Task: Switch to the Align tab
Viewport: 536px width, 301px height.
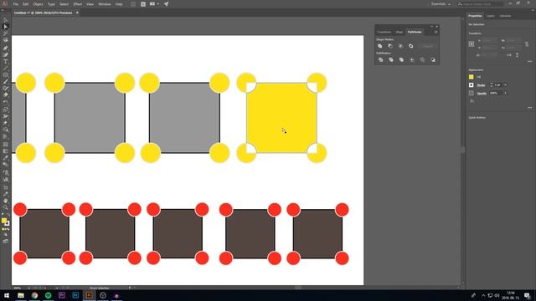Action: click(x=399, y=32)
